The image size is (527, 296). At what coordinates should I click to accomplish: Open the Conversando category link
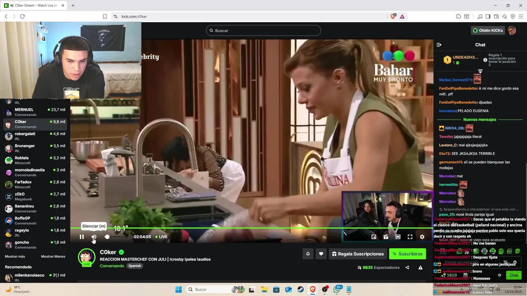(x=112, y=266)
